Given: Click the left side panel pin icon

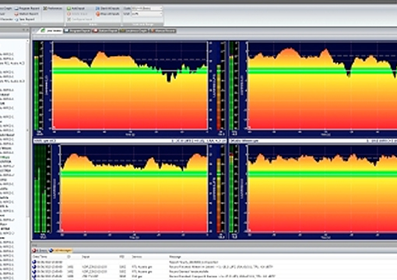Looking at the screenshot, I should pyautogui.click(x=23, y=30).
